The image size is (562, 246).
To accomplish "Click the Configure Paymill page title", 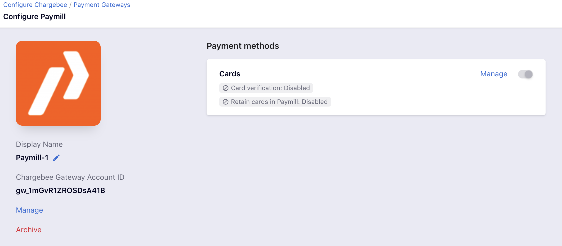I will coord(34,16).
